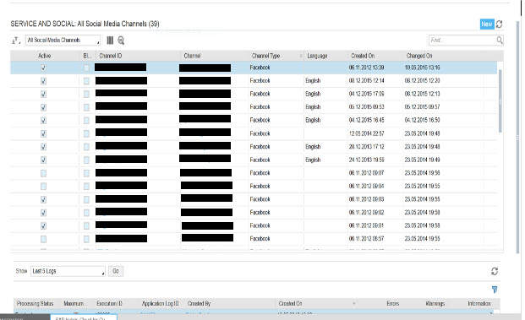Click the BL. column header
The height and width of the screenshot is (320, 525).
click(x=87, y=56)
